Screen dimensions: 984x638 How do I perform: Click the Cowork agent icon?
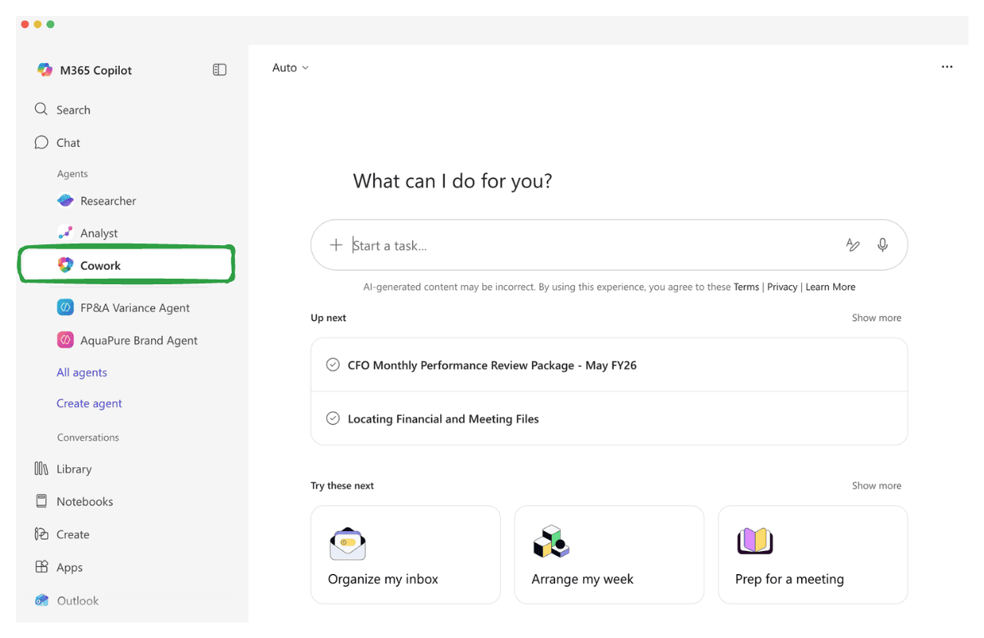click(65, 265)
